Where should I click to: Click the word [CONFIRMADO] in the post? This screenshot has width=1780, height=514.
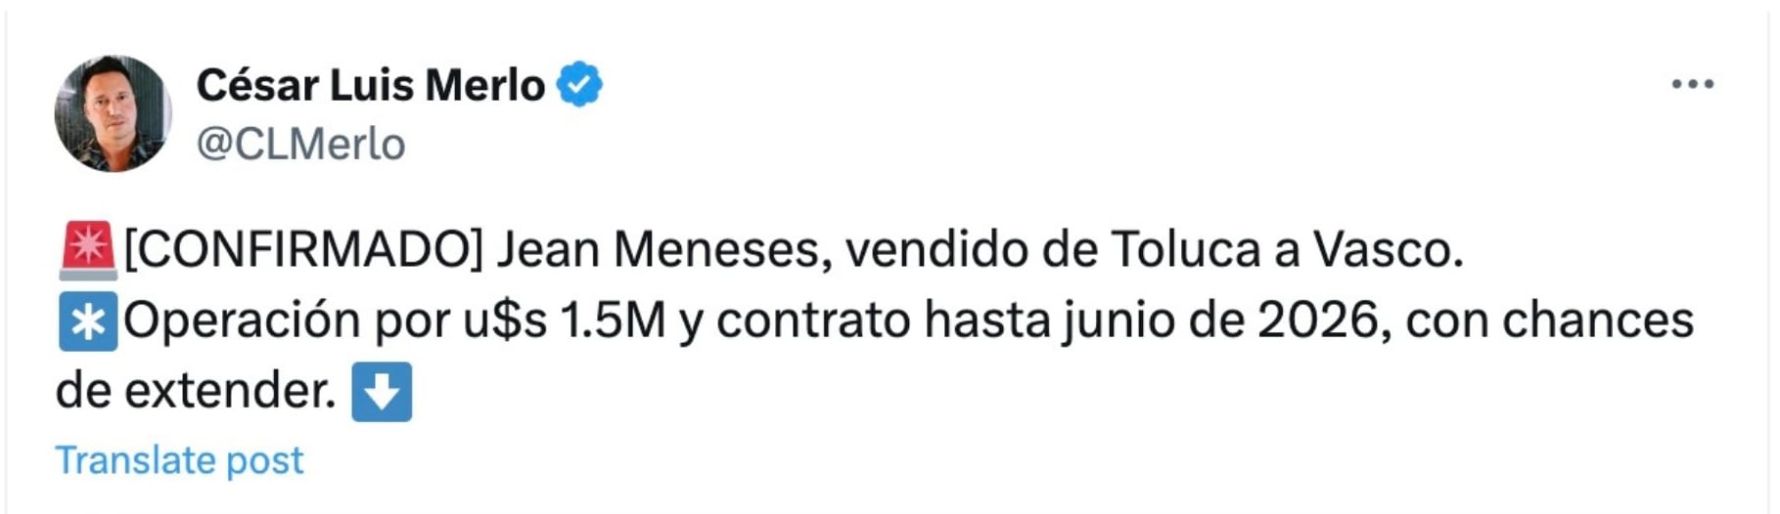(x=302, y=249)
